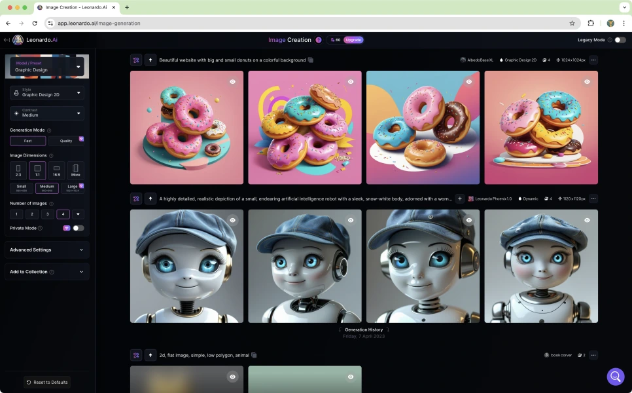Image resolution: width=632 pixels, height=393 pixels.
Task: Open the support chat bubble
Action: point(616,377)
